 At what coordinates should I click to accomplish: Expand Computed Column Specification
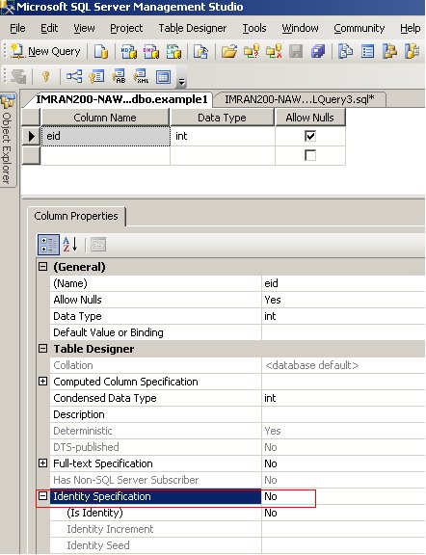click(x=42, y=382)
